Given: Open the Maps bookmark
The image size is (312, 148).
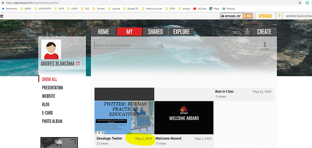Looking at the screenshot, I should click(x=214, y=9).
